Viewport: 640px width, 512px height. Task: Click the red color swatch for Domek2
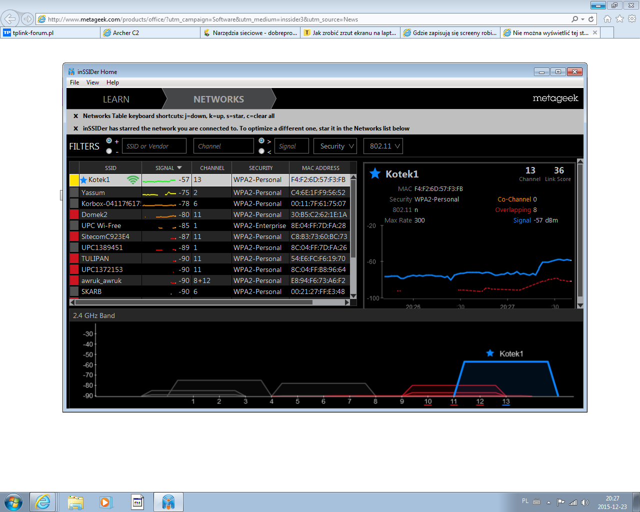74,214
